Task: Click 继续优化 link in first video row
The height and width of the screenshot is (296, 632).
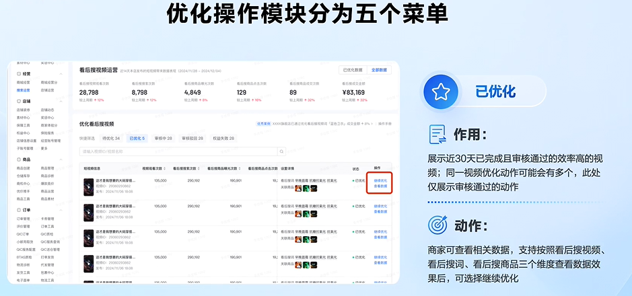Action: tap(380, 181)
